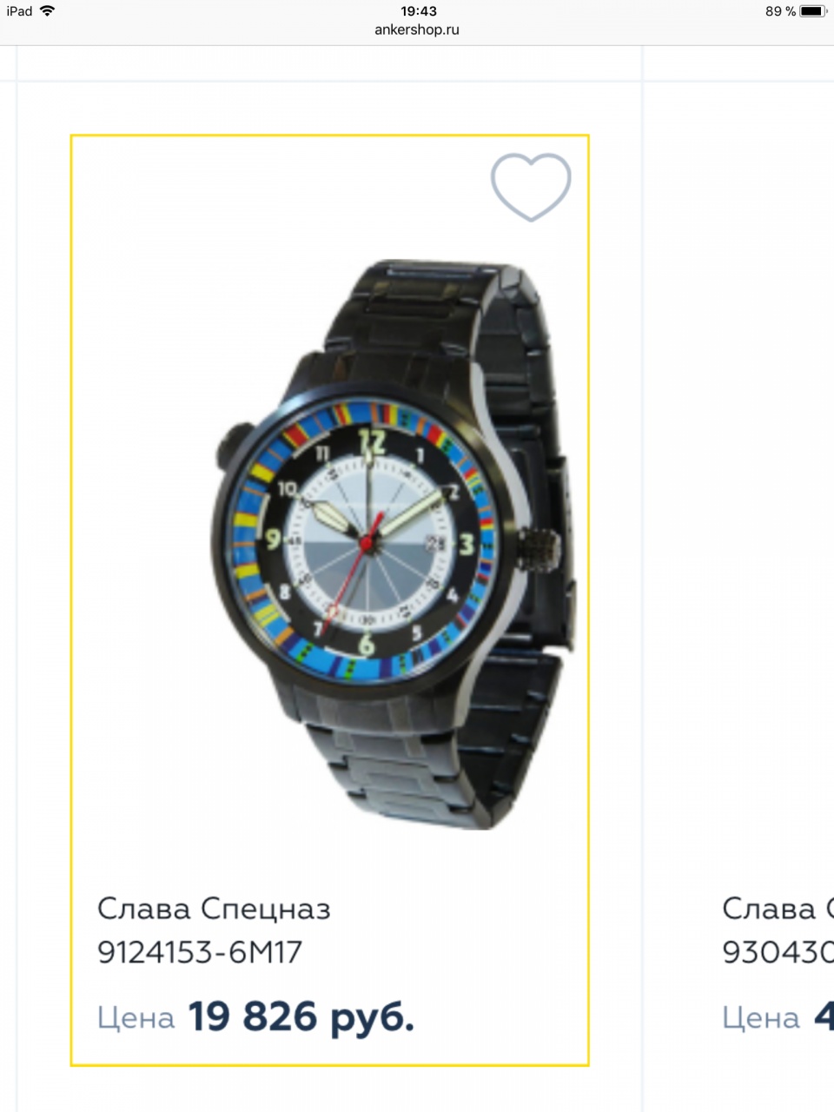Tap the battery icon in status bar
Viewport: 834px width, 1112px height.
click(x=813, y=11)
